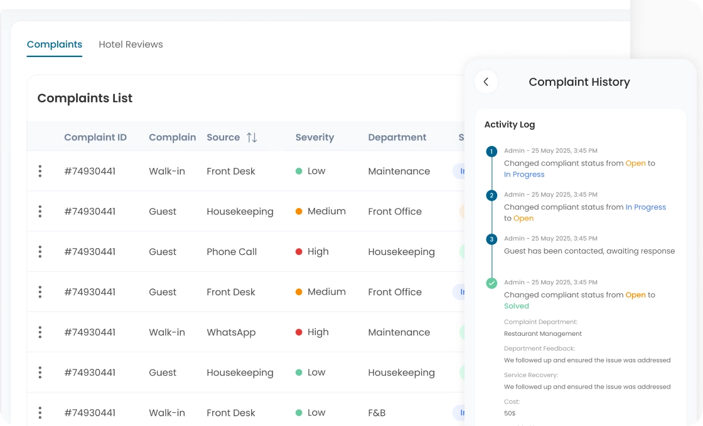Viewport: 703px width, 426px height.
Task: Click the green checkmark Solved step icon
Action: coord(491,283)
